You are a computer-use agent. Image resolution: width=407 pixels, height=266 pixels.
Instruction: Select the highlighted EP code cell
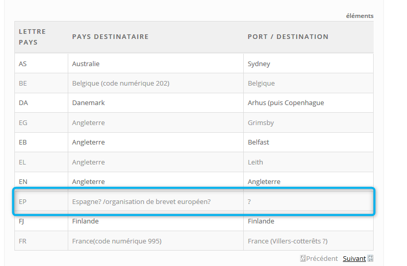coord(23,202)
